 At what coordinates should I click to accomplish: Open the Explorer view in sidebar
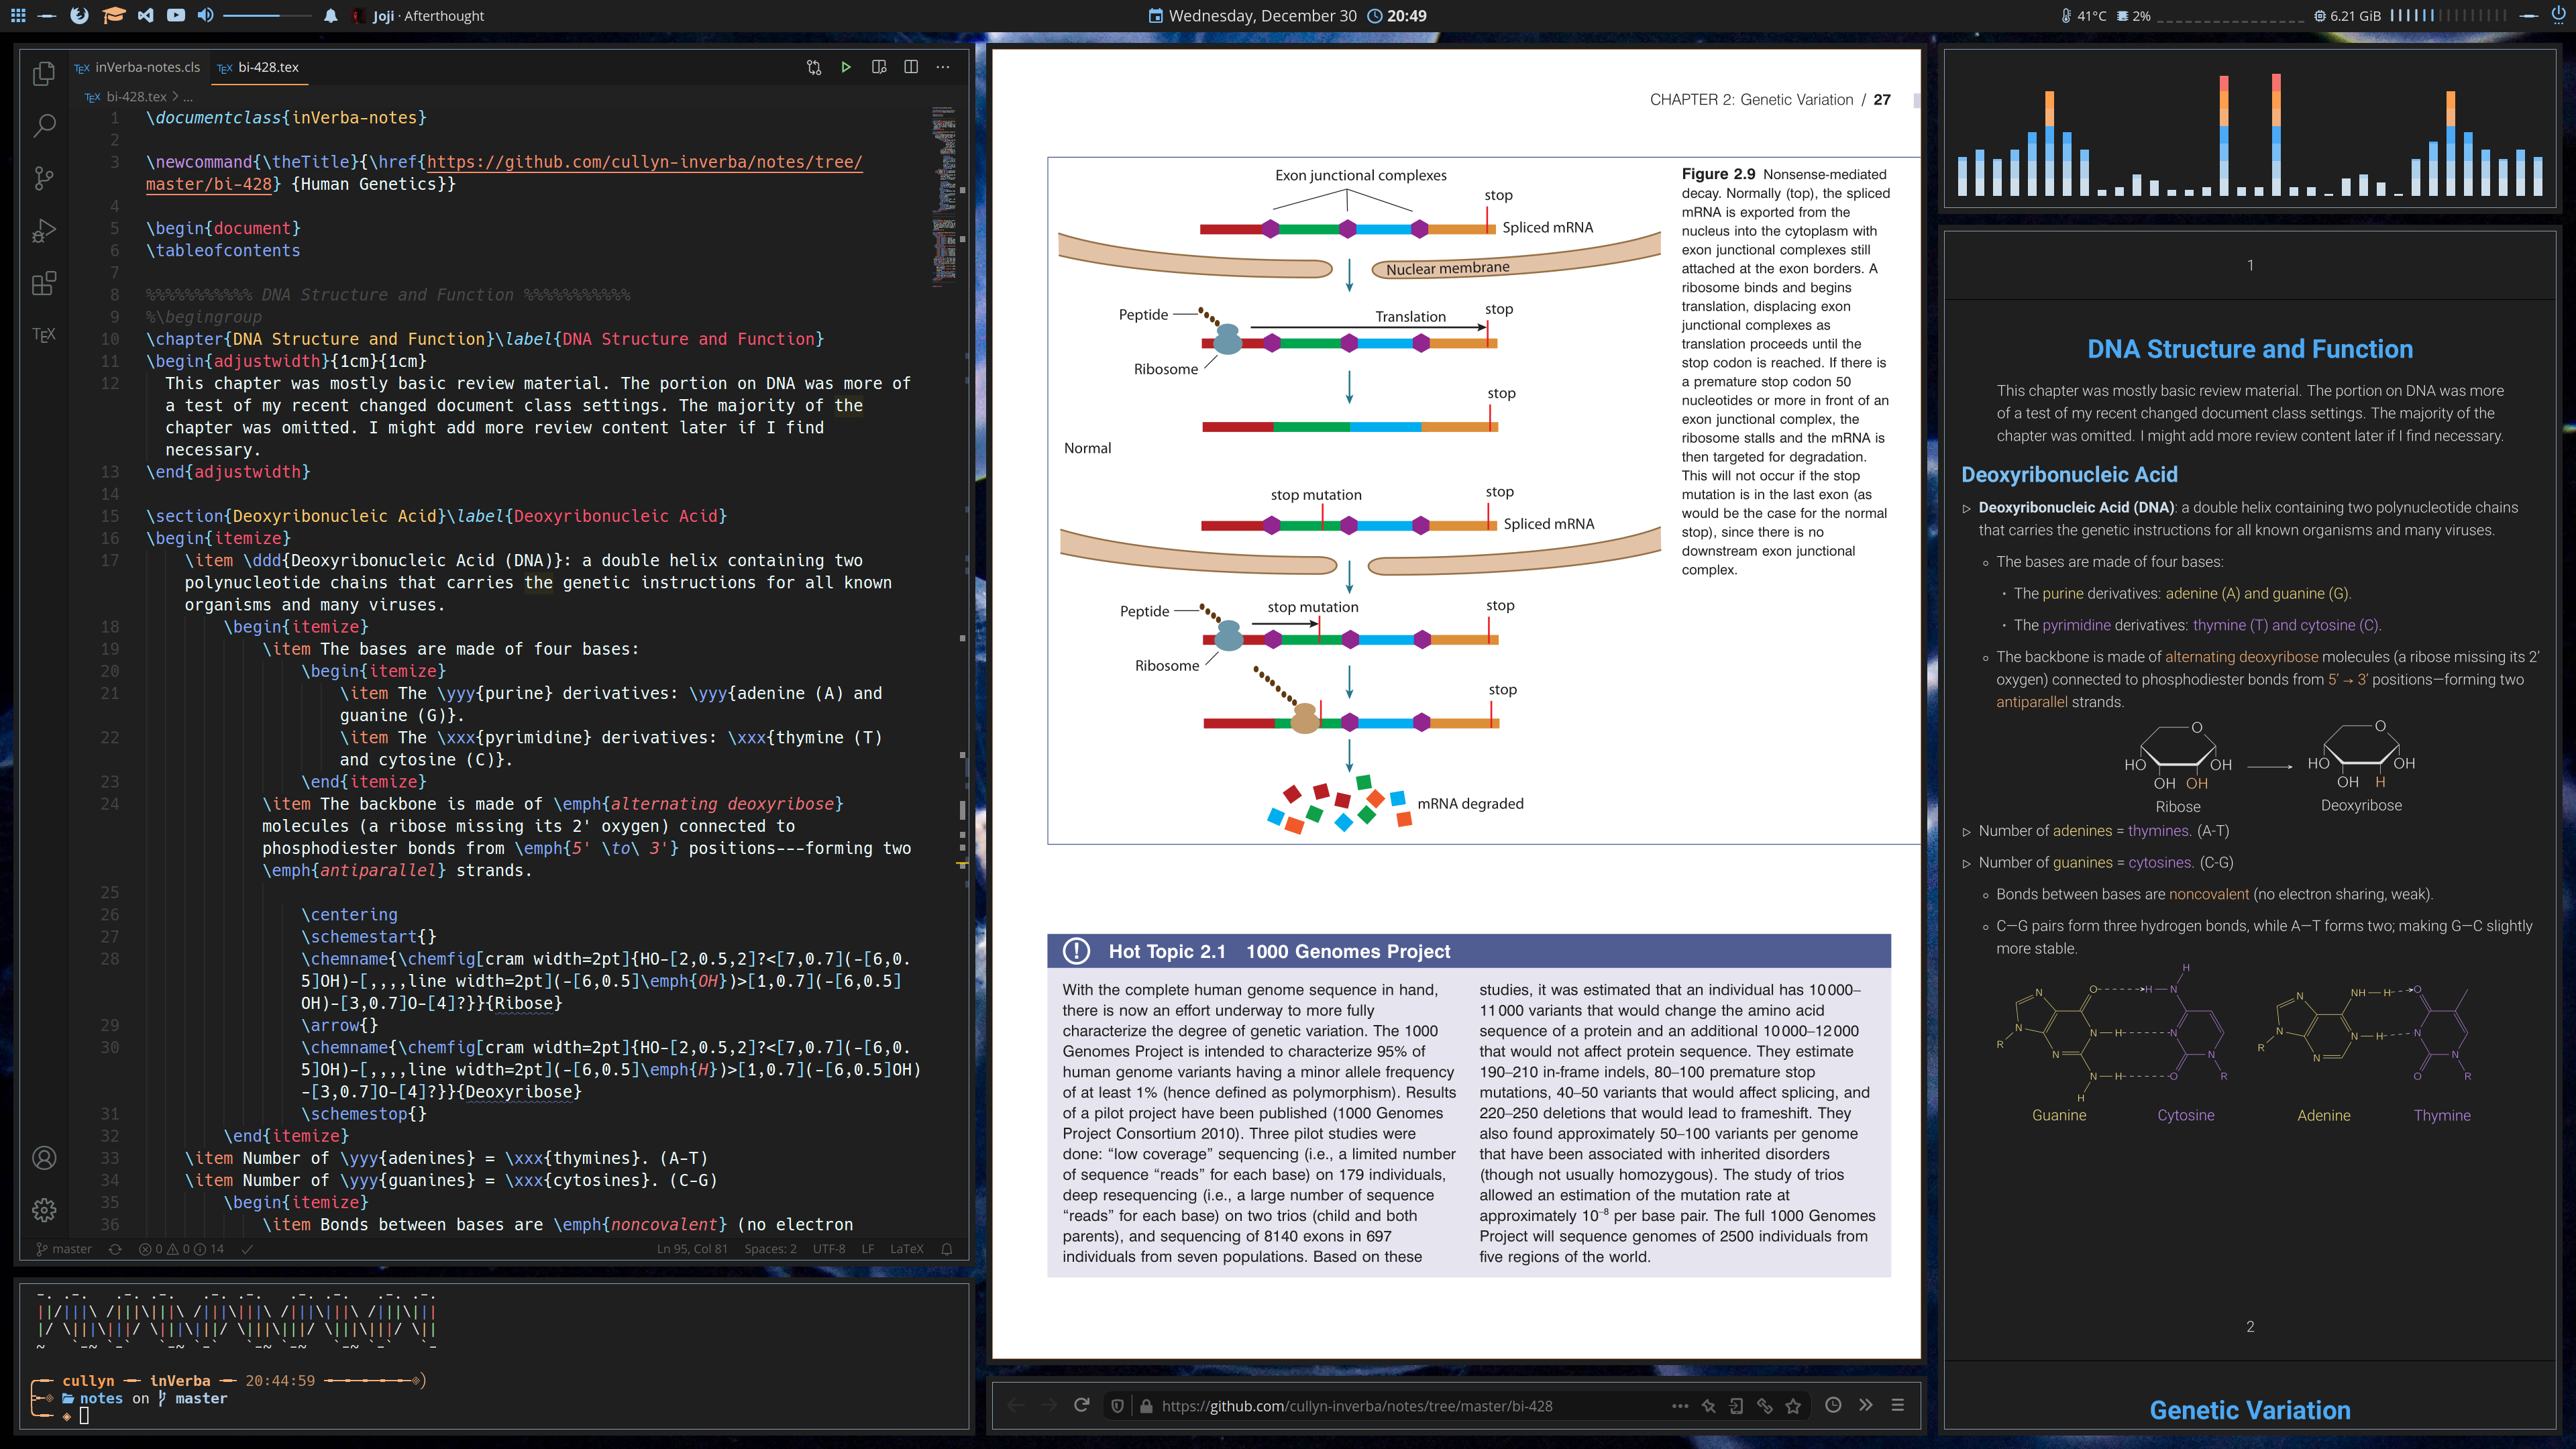(43, 73)
